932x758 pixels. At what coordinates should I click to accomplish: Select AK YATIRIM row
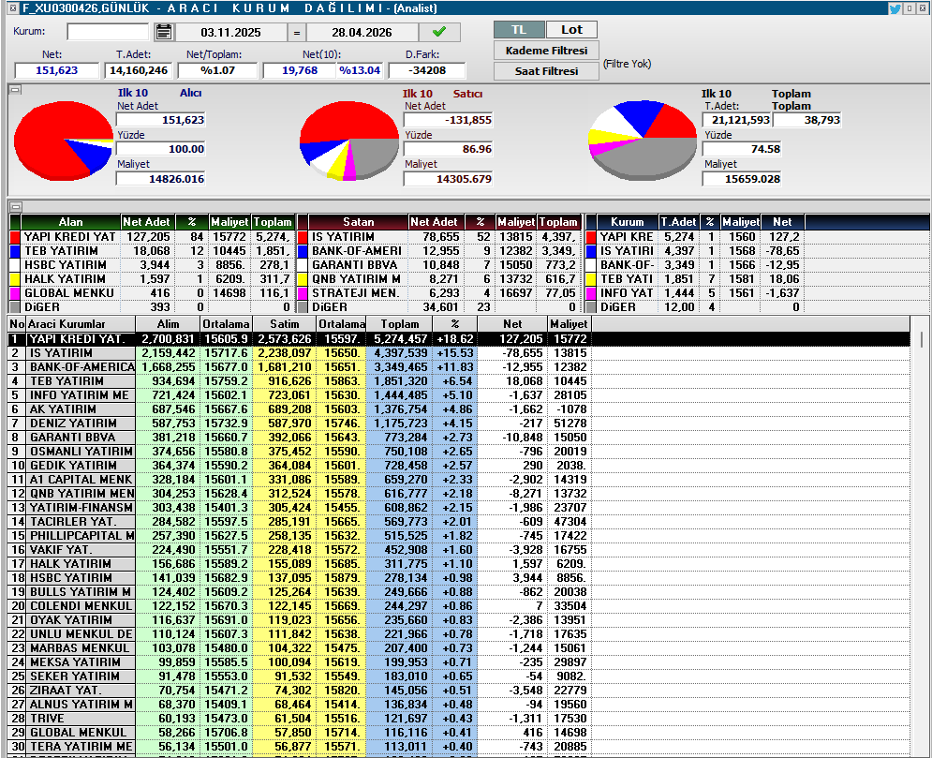point(459,409)
